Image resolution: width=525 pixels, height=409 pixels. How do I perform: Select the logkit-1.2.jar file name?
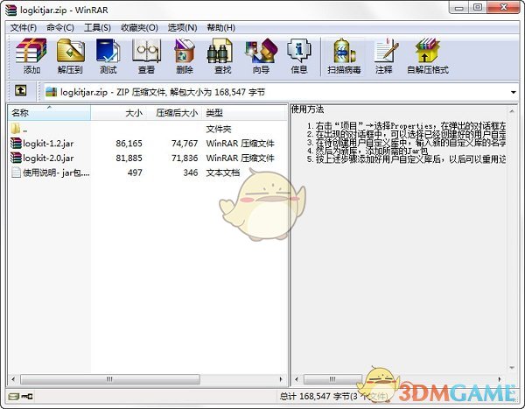[48, 144]
